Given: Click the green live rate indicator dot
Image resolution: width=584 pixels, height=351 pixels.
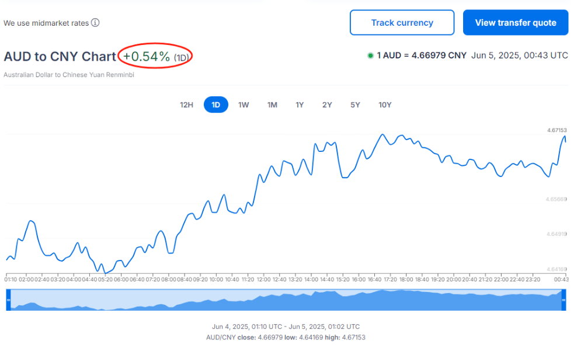Looking at the screenshot, I should pos(370,56).
